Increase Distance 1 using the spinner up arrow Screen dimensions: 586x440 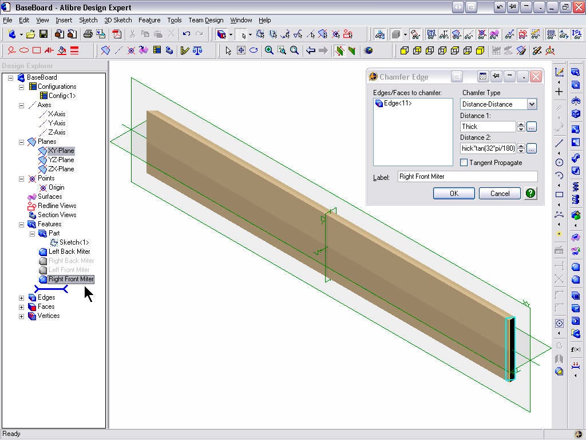(521, 124)
